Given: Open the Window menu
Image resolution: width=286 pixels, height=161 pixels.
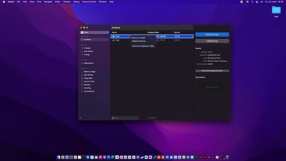Looking at the screenshot, I should pyautogui.click(x=102, y=2).
